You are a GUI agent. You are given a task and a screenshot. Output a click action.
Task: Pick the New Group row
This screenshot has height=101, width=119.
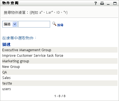point(60,66)
